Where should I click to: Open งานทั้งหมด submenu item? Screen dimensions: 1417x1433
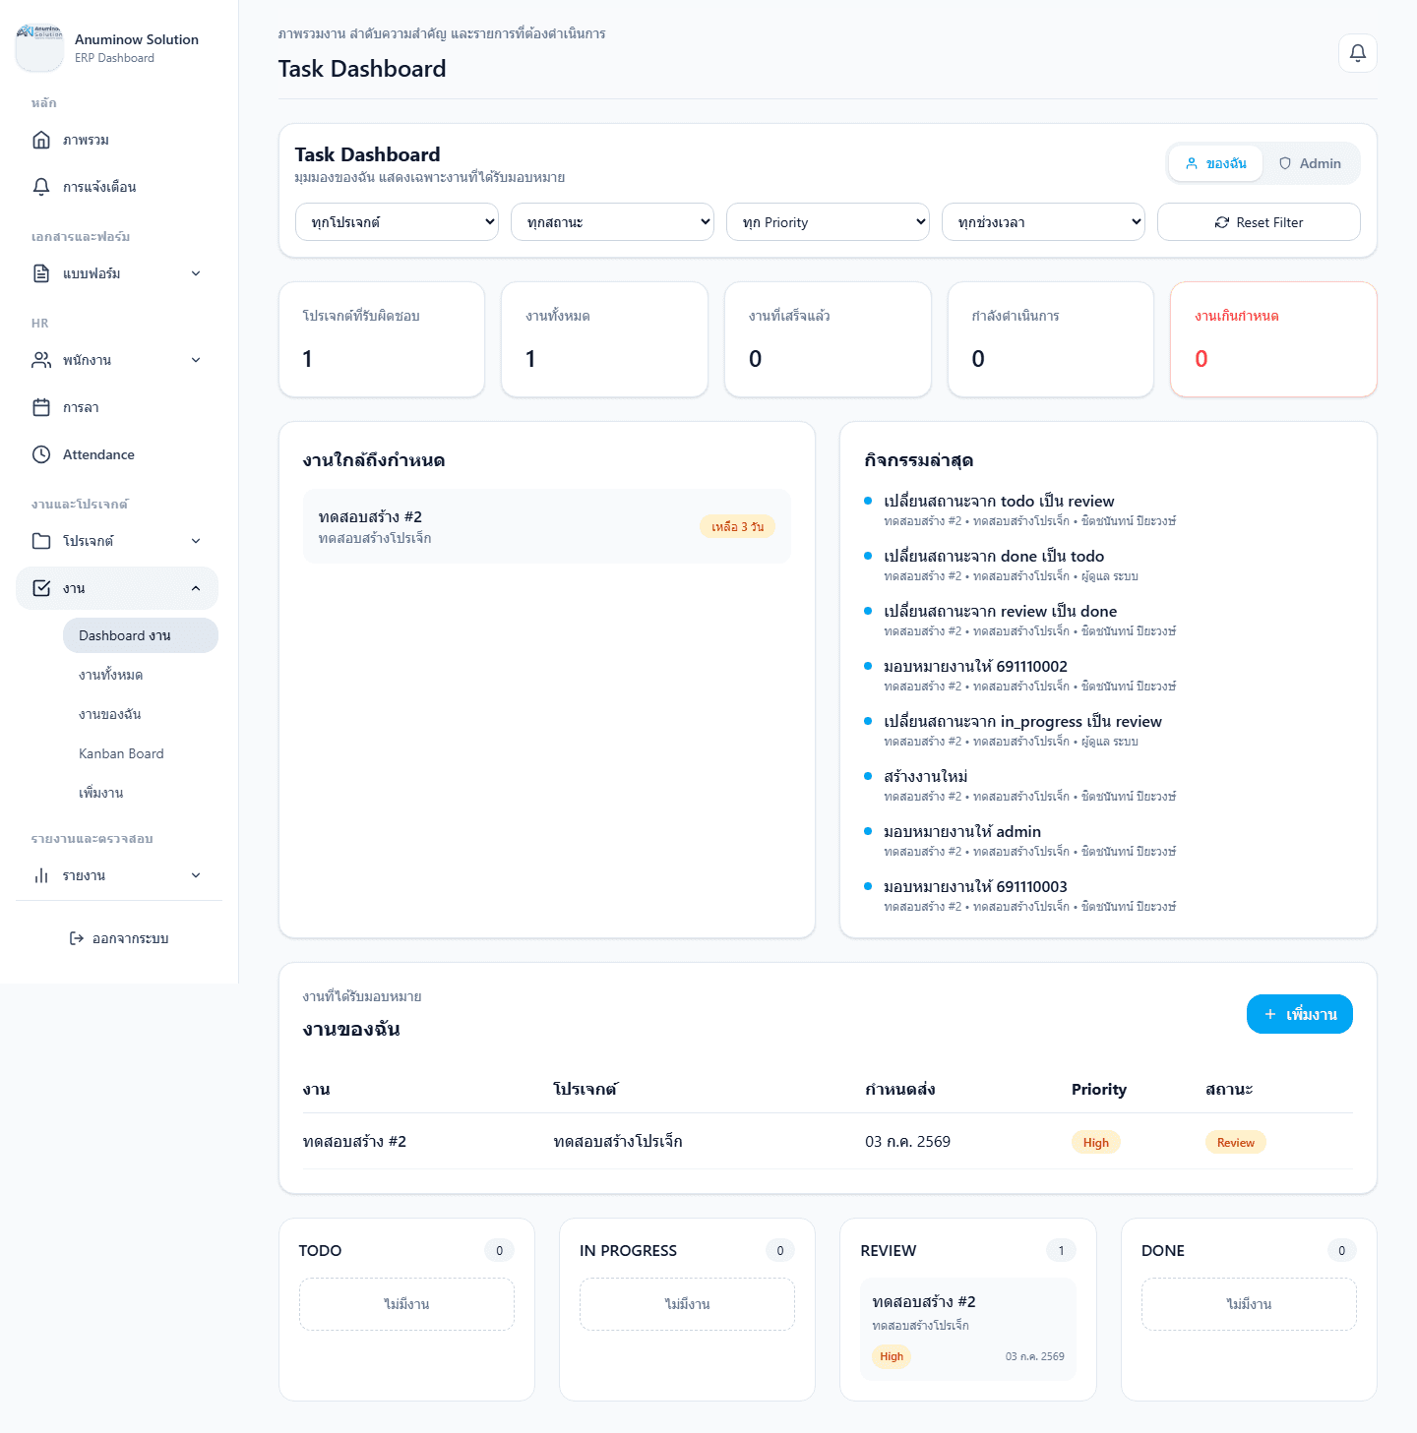click(141, 675)
